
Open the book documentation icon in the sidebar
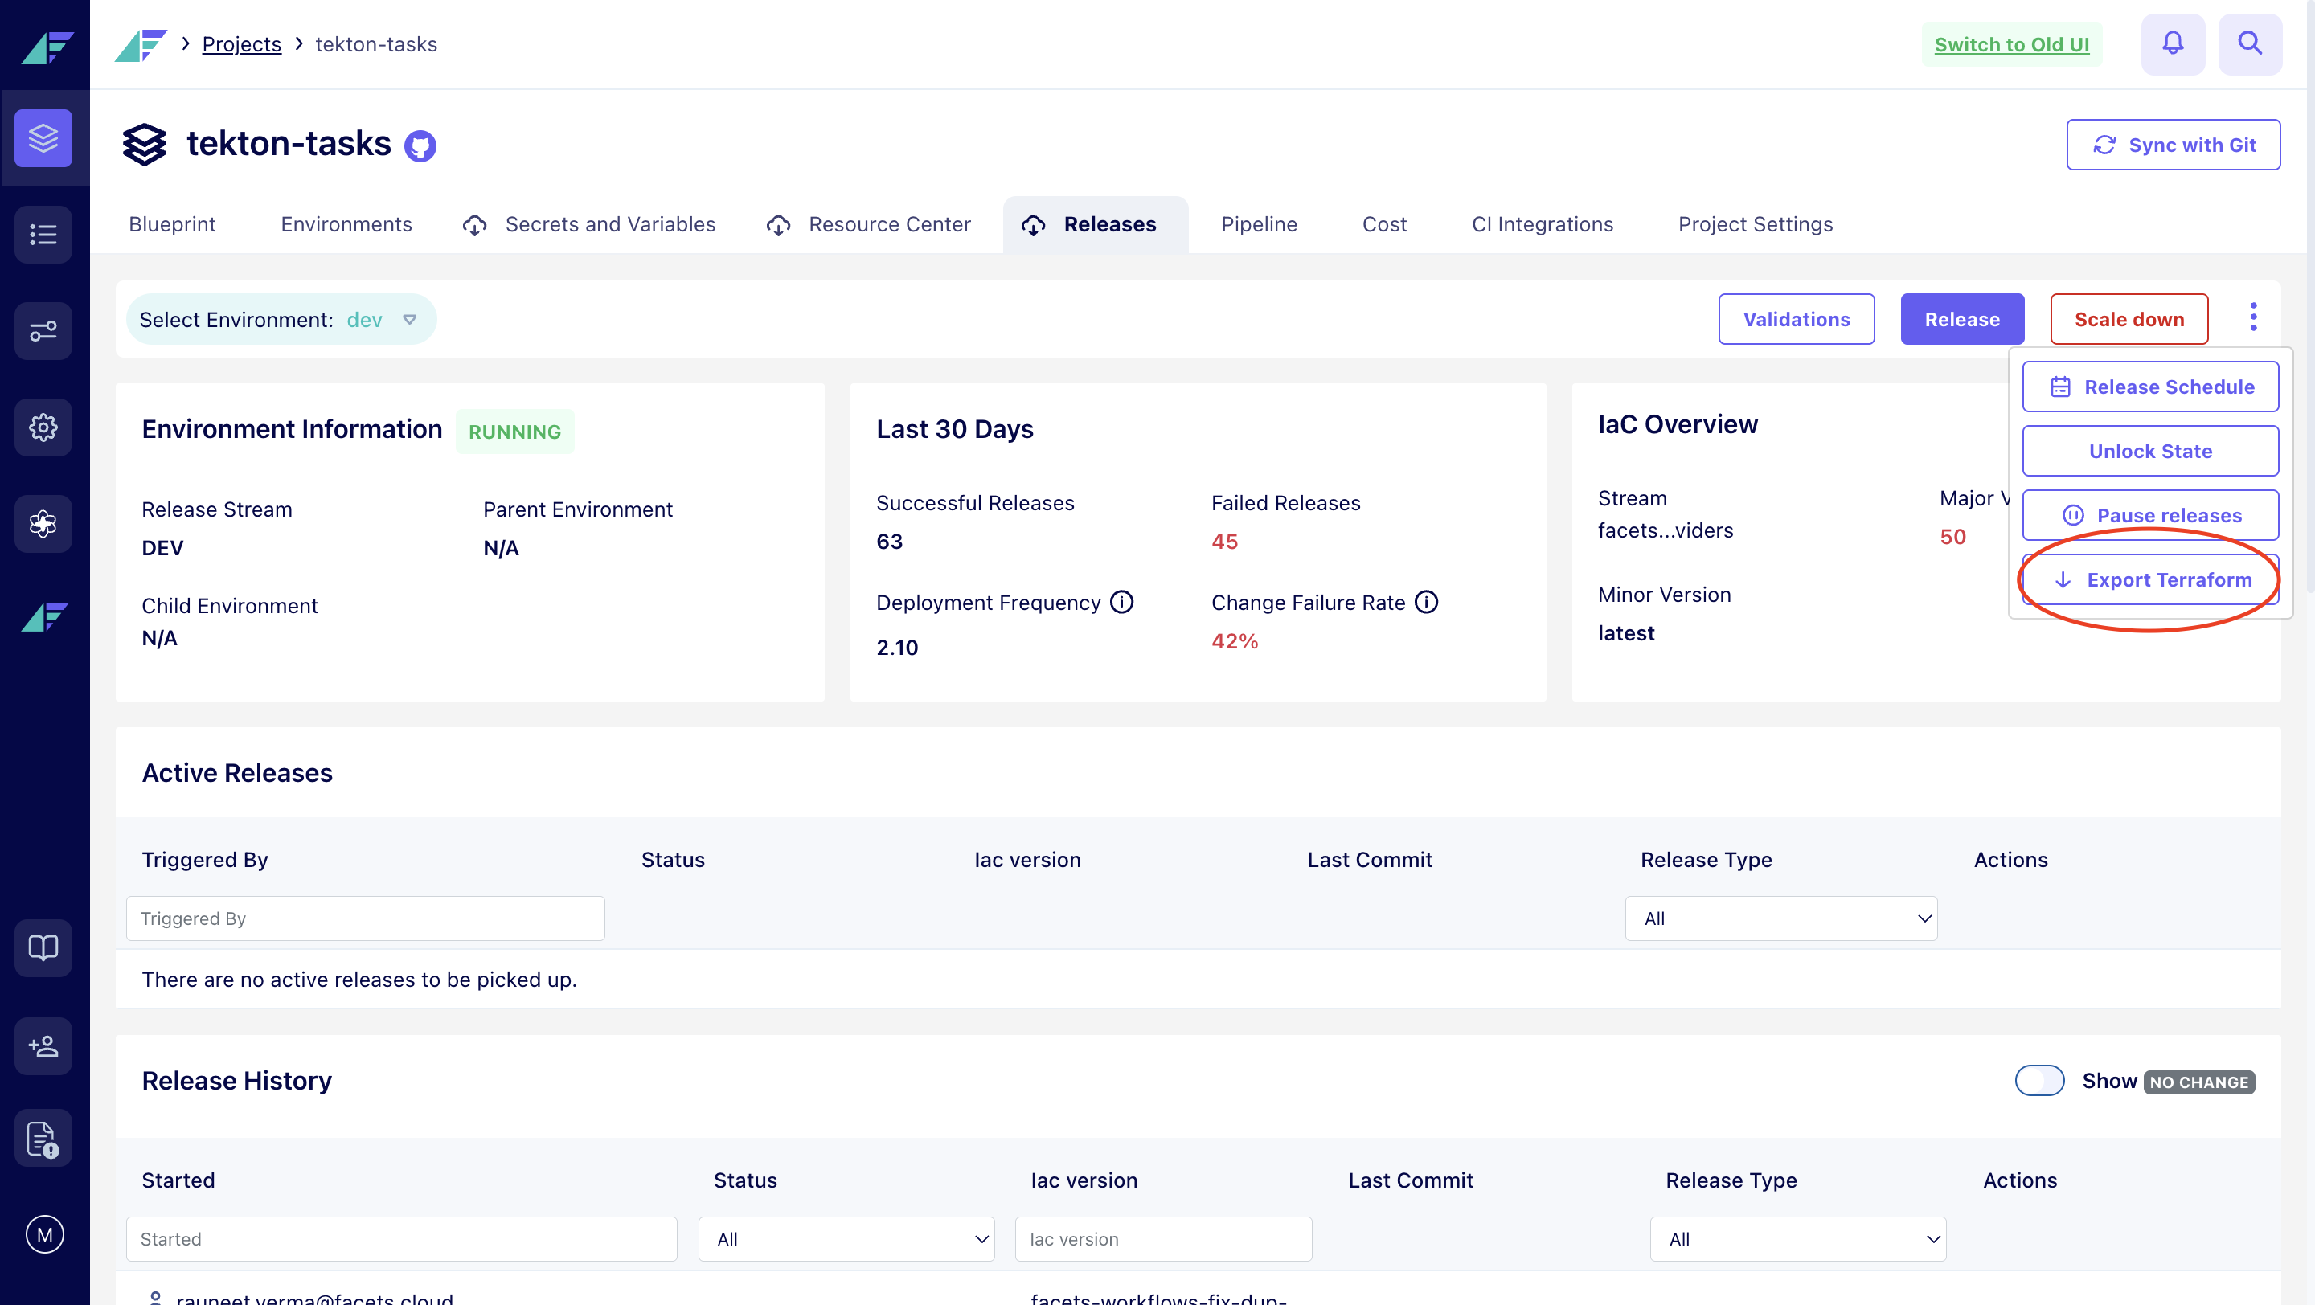[x=43, y=947]
